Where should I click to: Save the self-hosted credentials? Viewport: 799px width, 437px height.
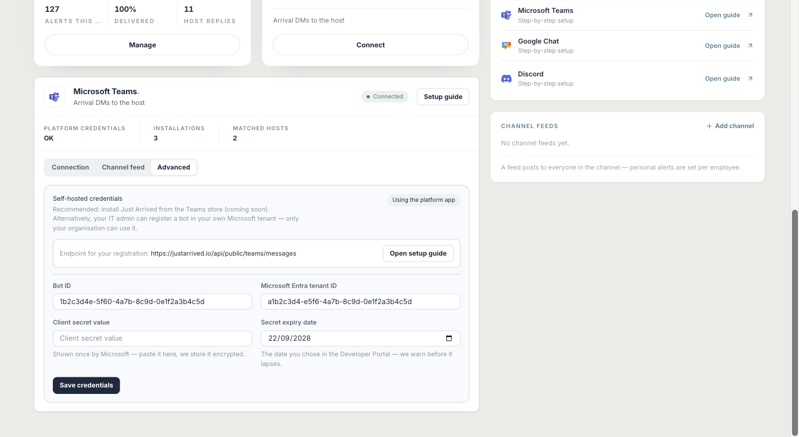point(86,385)
